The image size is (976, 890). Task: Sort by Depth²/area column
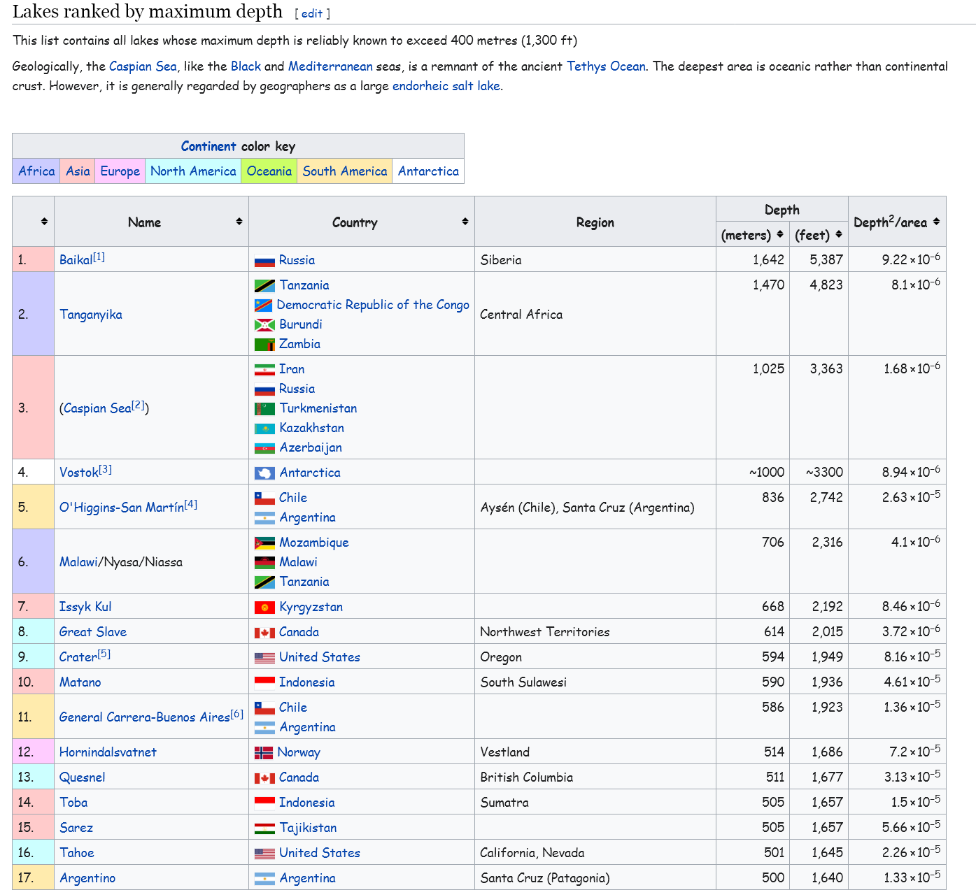click(x=936, y=222)
